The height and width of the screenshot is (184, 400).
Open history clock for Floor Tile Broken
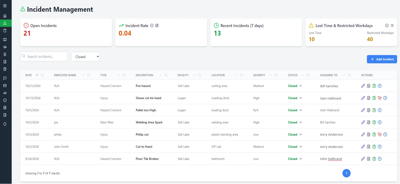click(379, 159)
